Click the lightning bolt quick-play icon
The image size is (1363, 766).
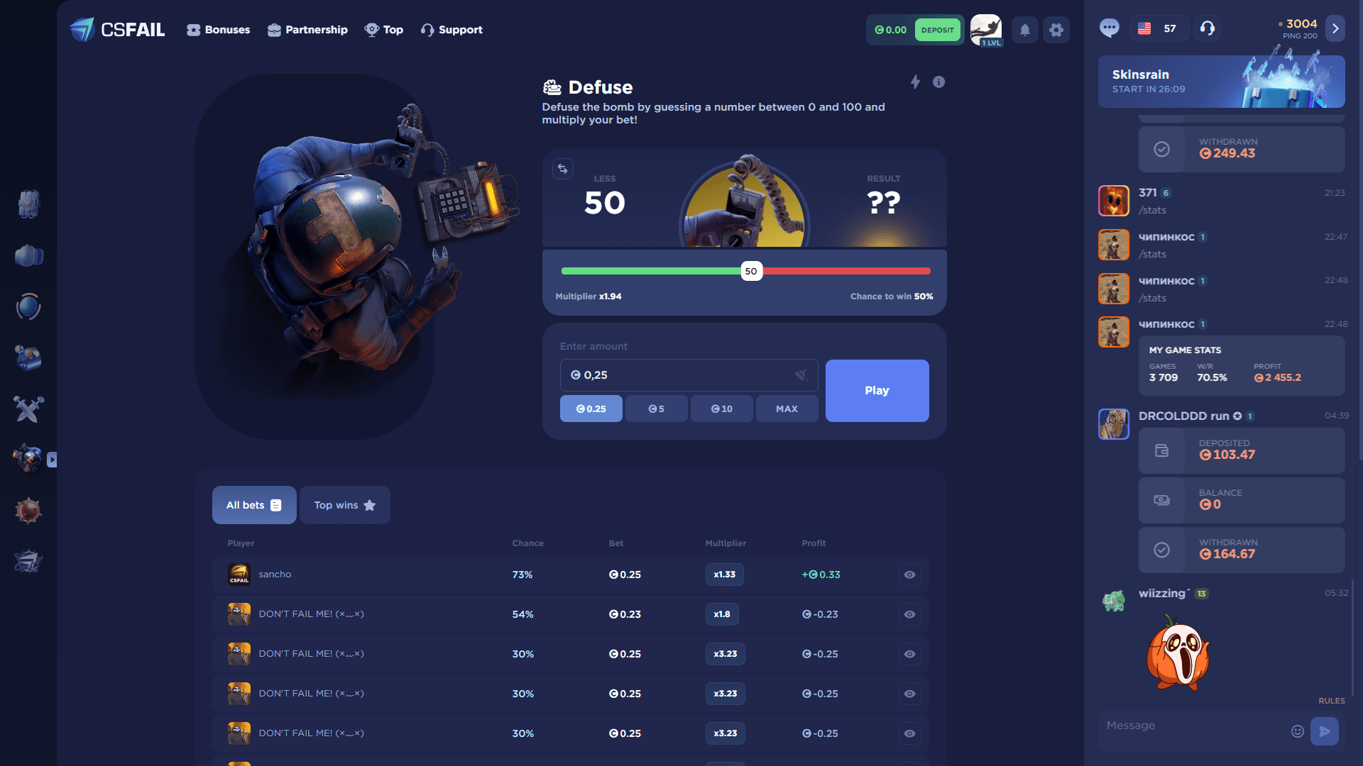point(916,82)
